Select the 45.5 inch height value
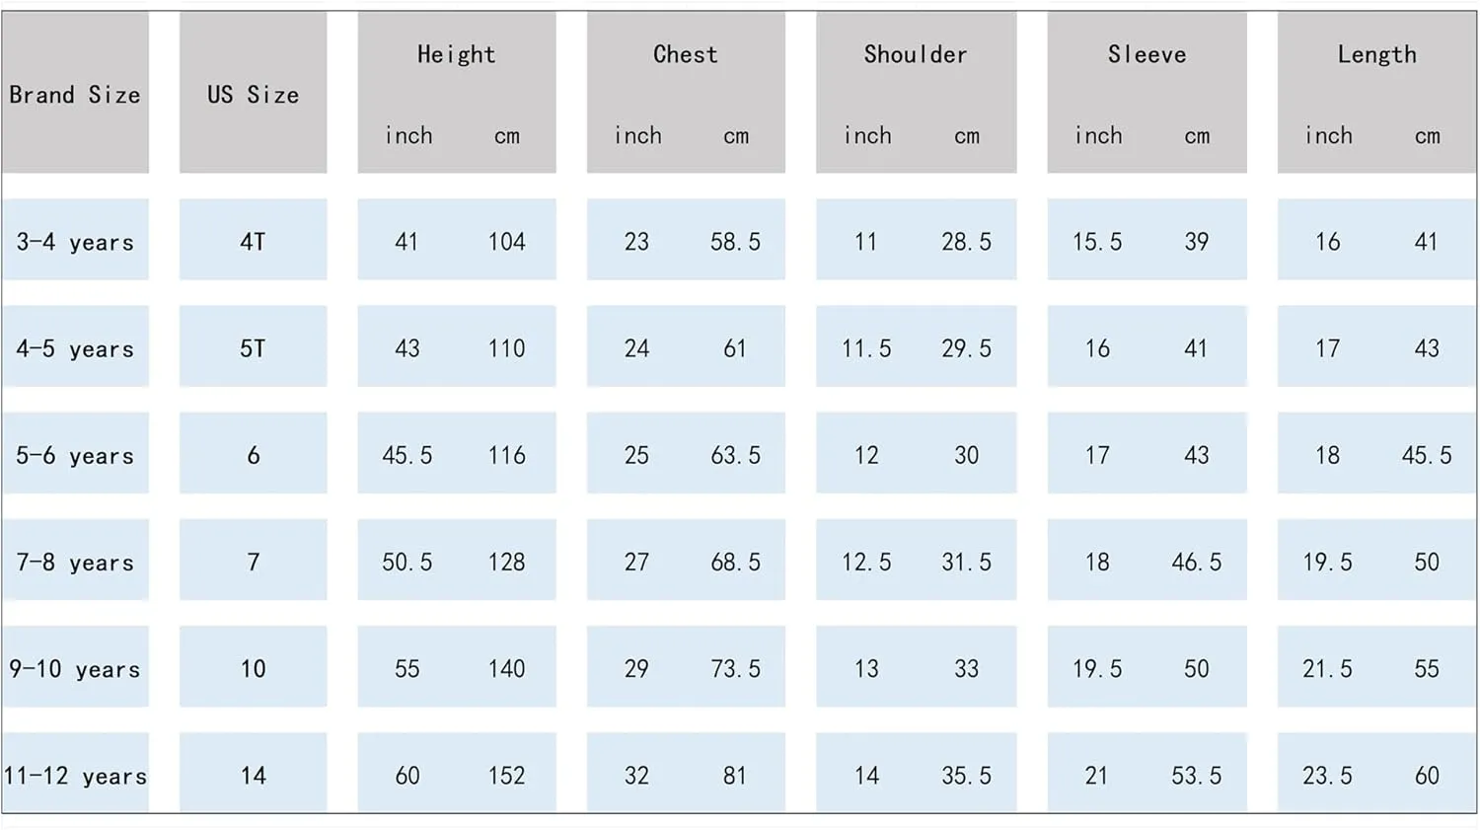Viewport: 1480px width, 830px height. click(x=407, y=455)
